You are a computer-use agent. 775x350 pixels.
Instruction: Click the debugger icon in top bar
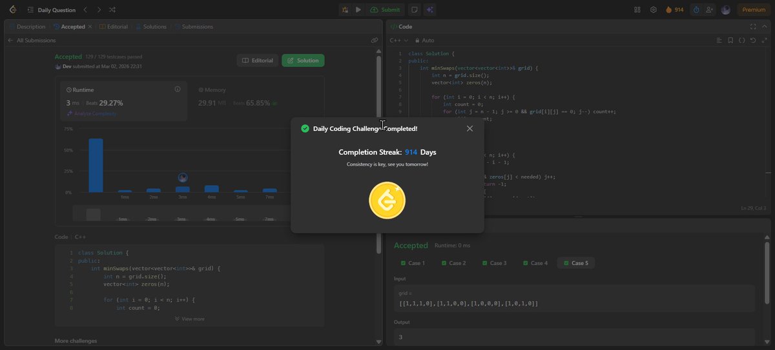coord(346,10)
